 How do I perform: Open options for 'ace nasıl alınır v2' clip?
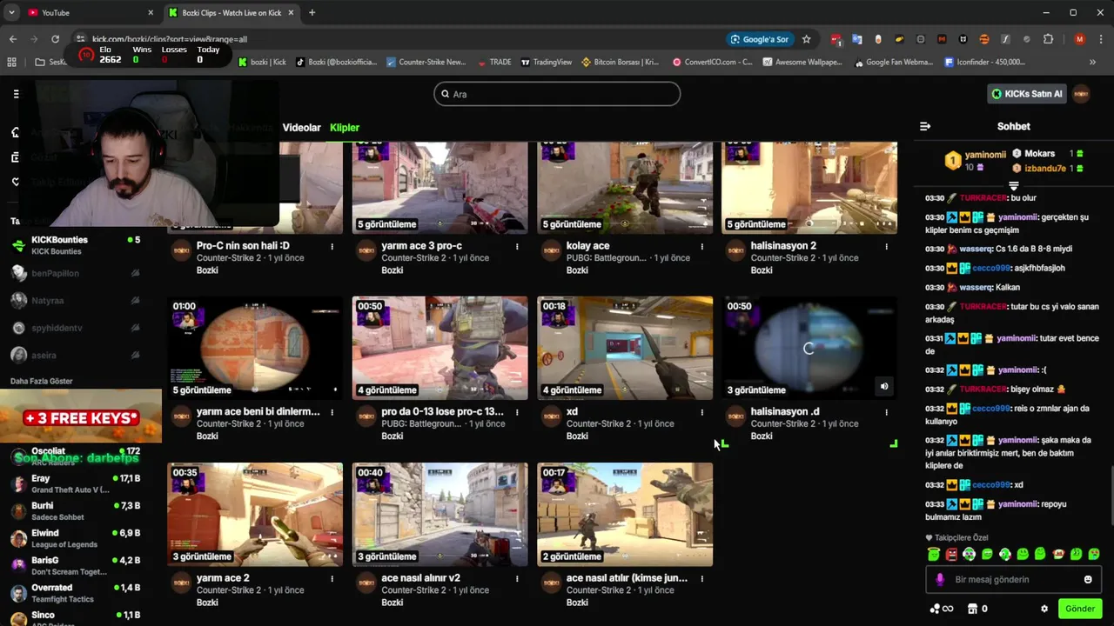coord(517,579)
